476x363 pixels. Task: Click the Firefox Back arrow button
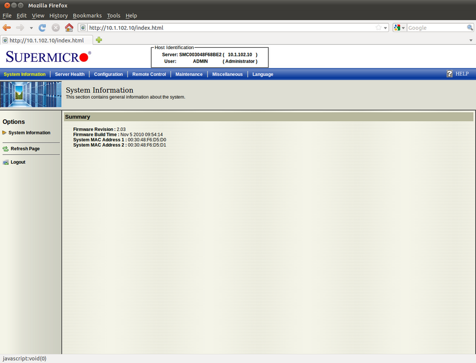7,28
